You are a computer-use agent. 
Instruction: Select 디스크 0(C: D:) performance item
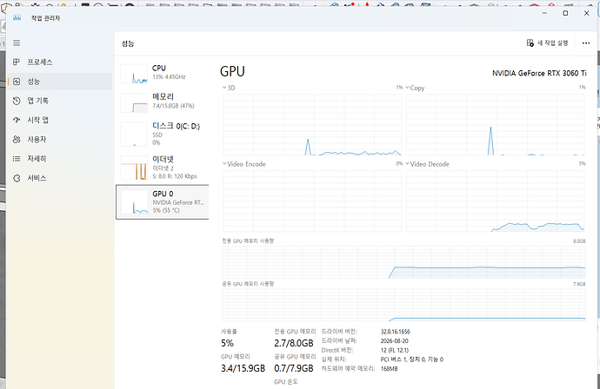163,134
